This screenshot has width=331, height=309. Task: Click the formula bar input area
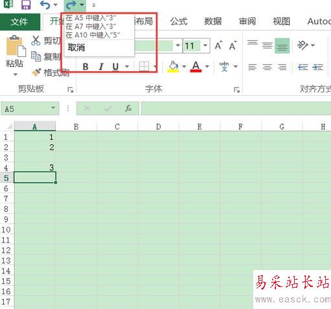pos(236,108)
